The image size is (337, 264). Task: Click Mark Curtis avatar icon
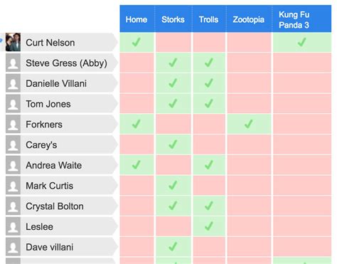tap(13, 186)
